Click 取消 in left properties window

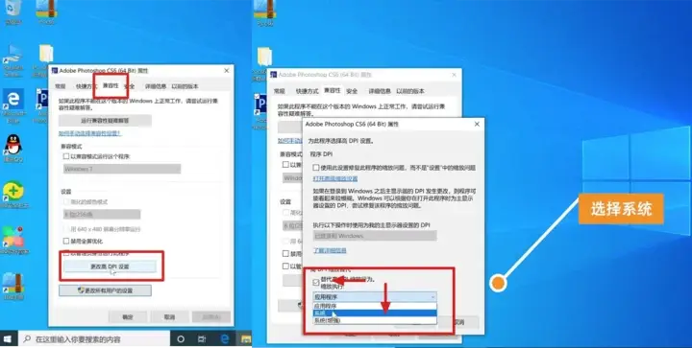(169, 316)
